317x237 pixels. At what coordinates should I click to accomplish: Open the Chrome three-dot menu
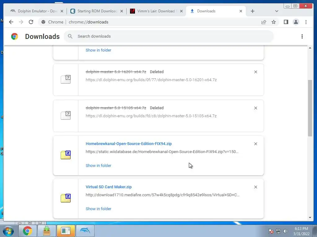click(x=306, y=22)
